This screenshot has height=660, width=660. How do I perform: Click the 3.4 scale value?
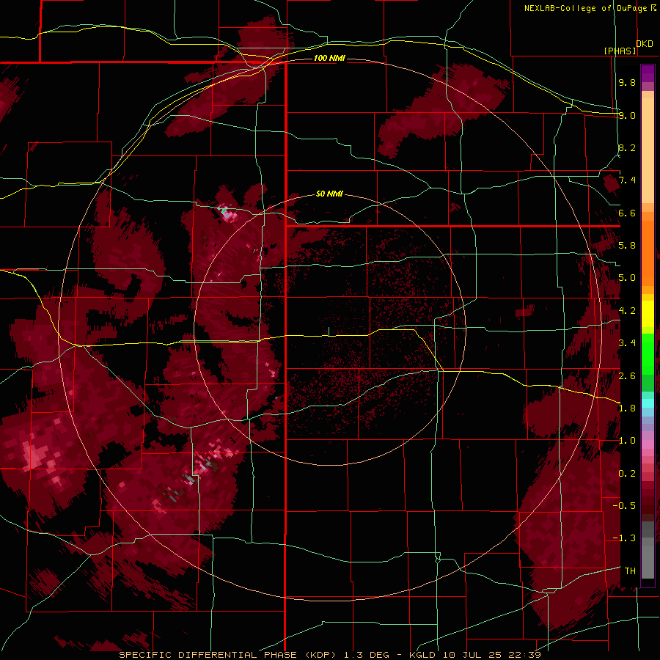[627, 343]
